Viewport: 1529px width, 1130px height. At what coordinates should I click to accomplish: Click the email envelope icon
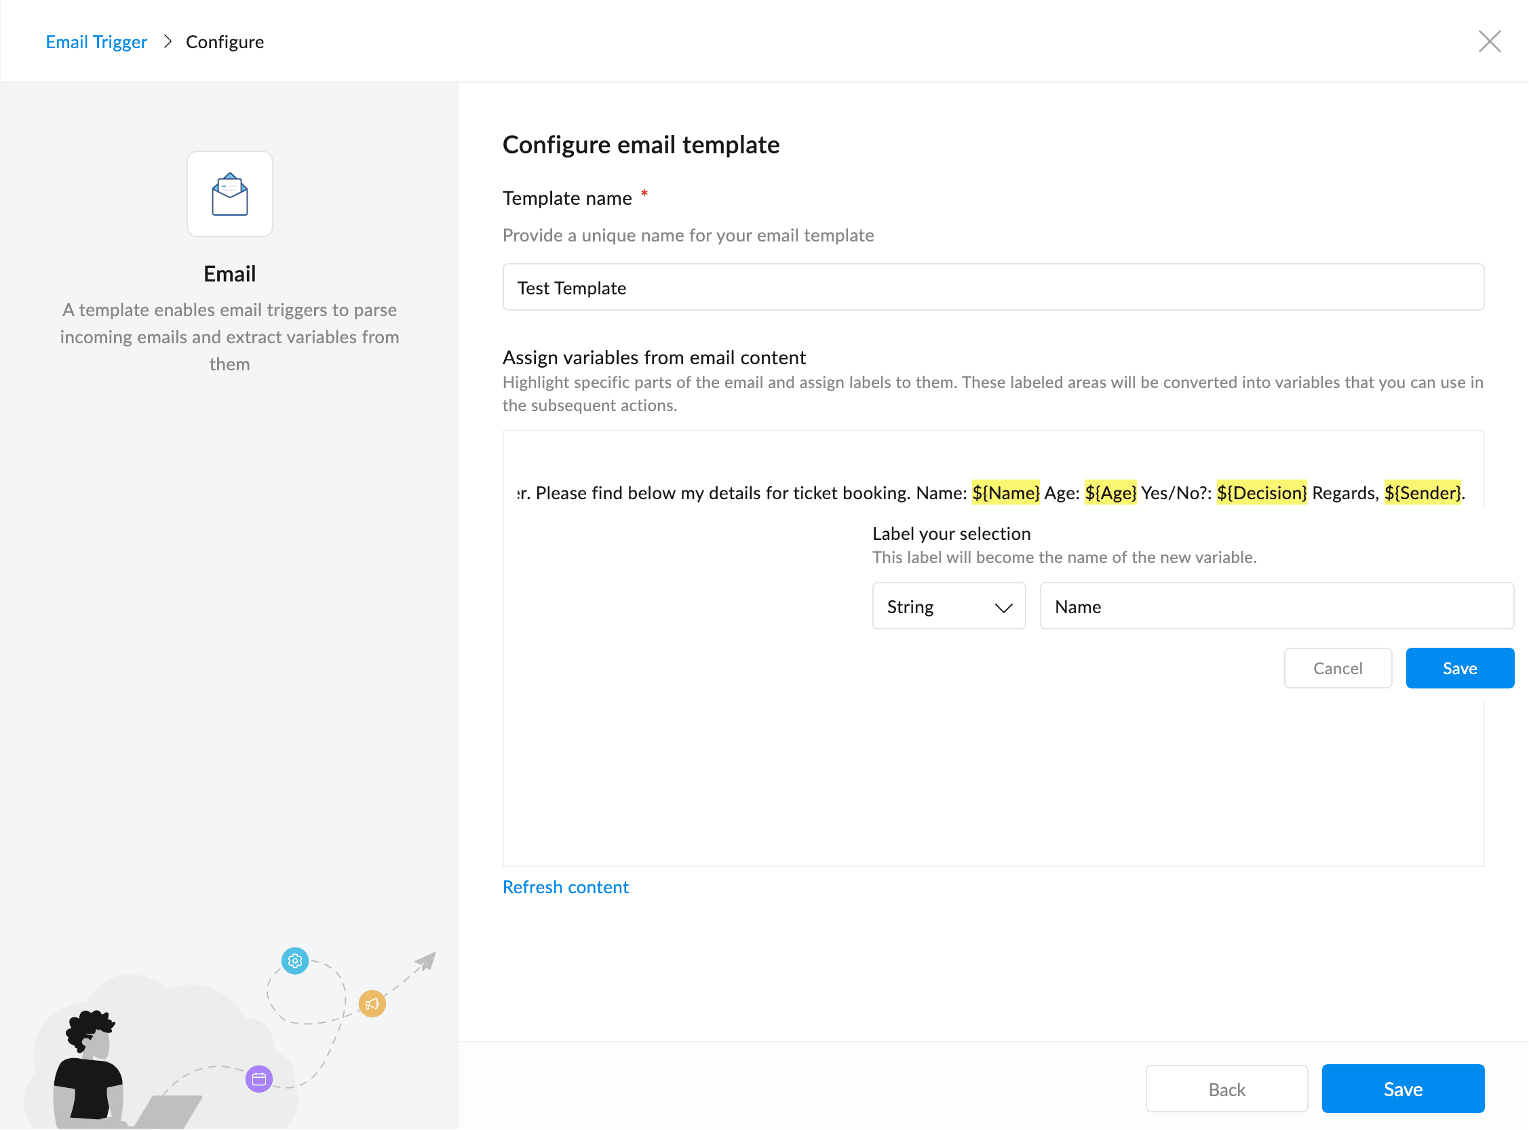click(x=230, y=194)
